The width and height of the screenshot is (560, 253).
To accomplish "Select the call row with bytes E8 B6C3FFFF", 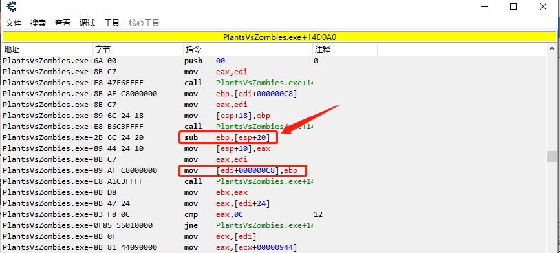I will tap(274, 126).
